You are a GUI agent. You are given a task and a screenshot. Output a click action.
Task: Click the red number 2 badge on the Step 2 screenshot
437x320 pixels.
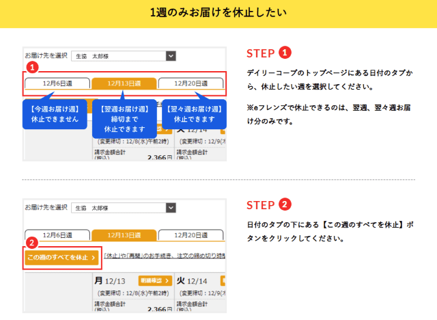31,242
